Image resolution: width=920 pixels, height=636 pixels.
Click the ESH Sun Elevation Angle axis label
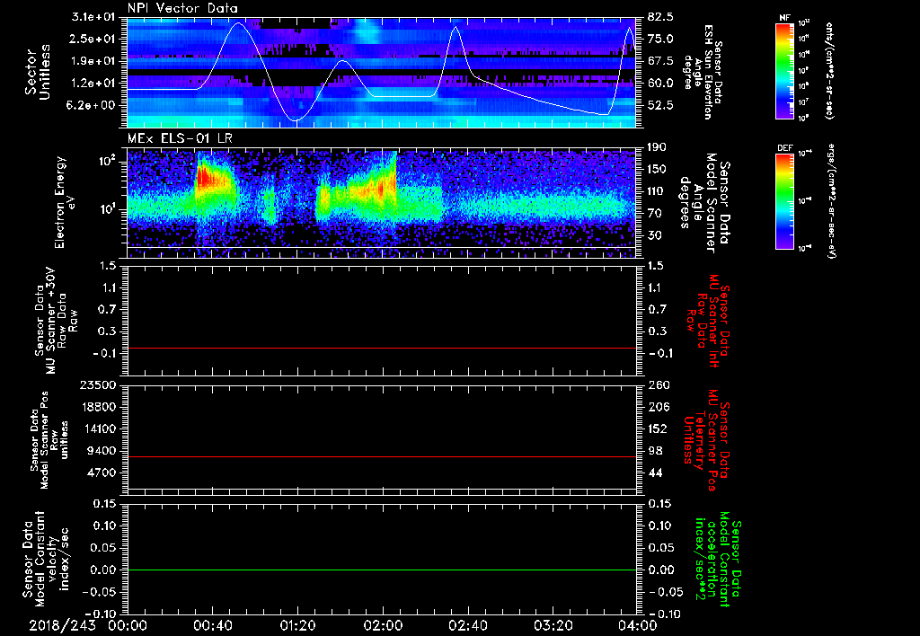point(703,72)
